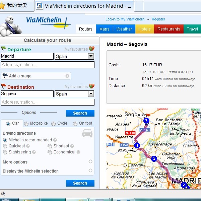This screenshot has width=201, height=201.
Task: Click the Add a stage label
Action: (x=20, y=76)
